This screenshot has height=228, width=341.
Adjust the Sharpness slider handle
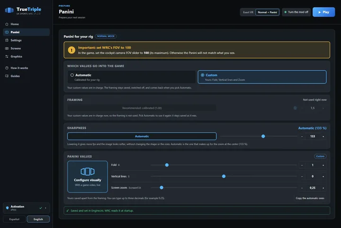[263, 136]
